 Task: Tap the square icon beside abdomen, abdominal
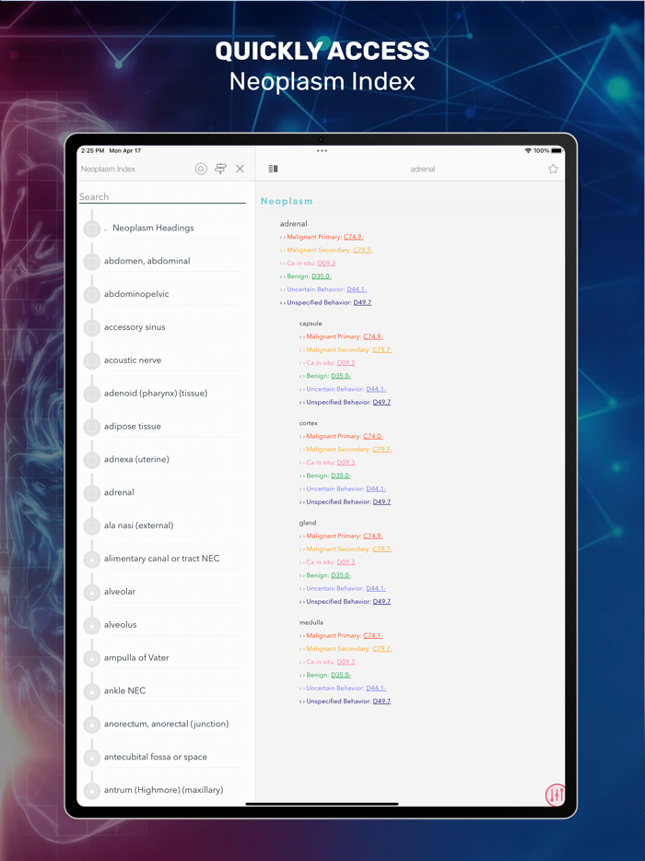(91, 262)
